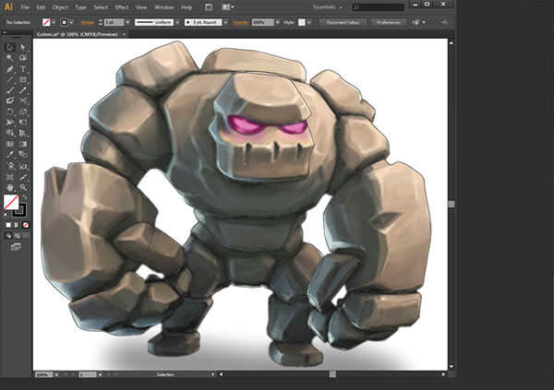
Task: Select the Perspective Grid tool
Action: pos(23,134)
